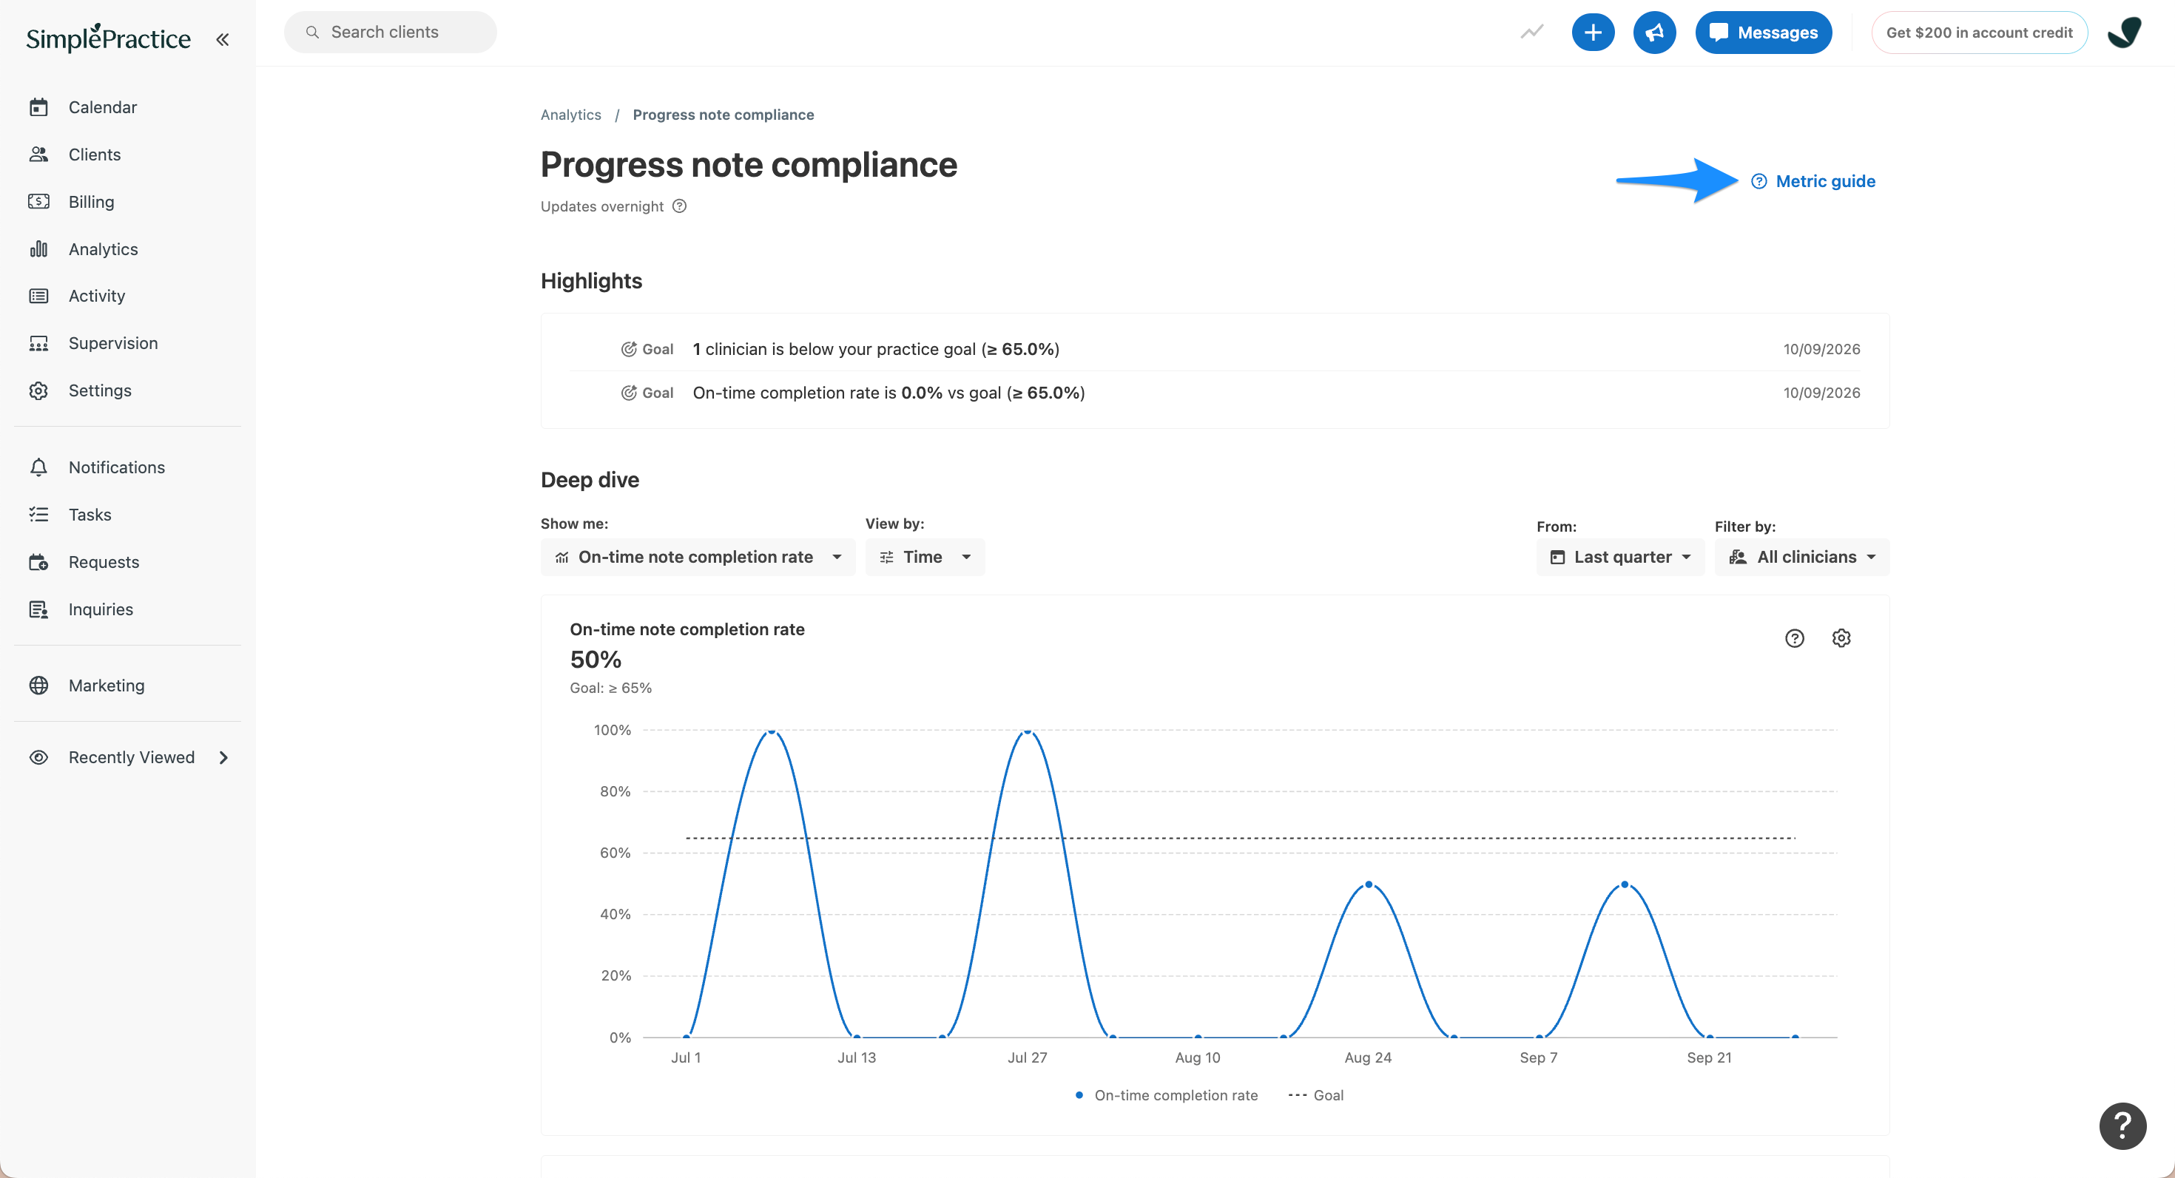Click the Inquiries icon
This screenshot has height=1178, width=2175.
pos(38,609)
